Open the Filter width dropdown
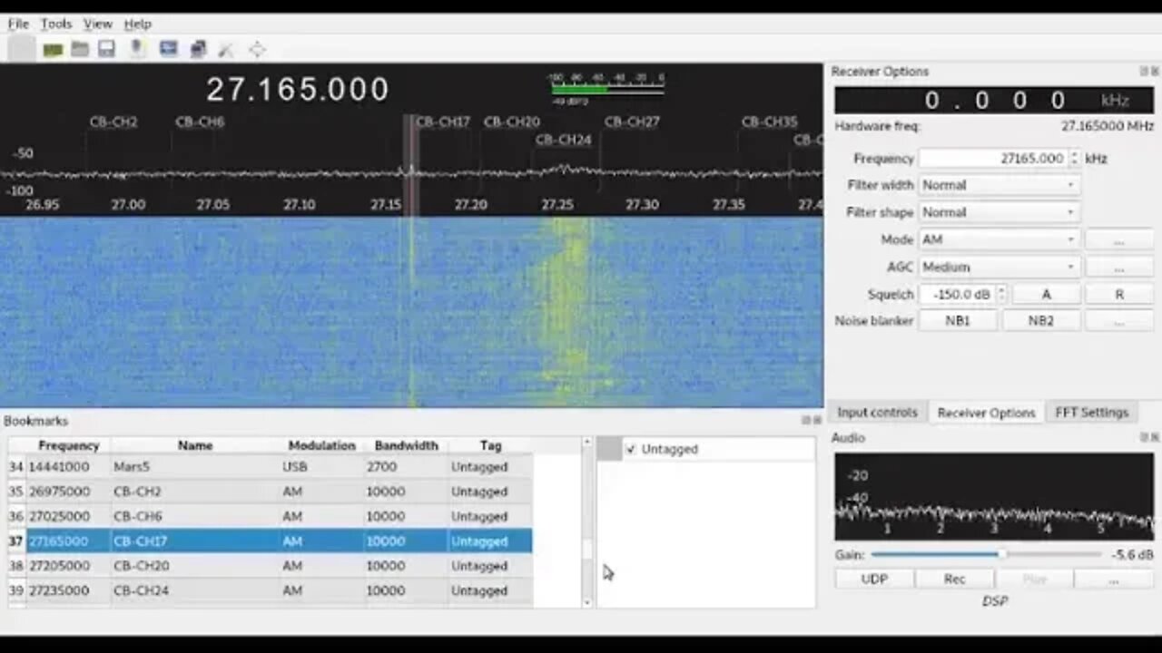1162x653 pixels. coord(1000,185)
